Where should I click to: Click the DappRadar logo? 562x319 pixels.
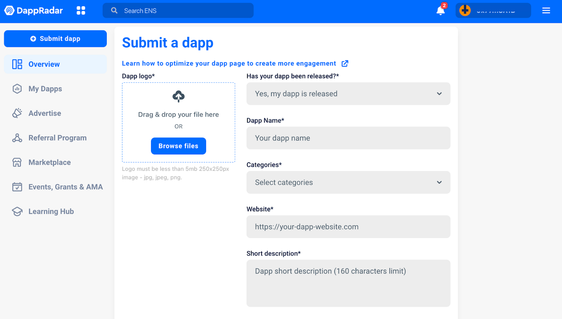[34, 11]
